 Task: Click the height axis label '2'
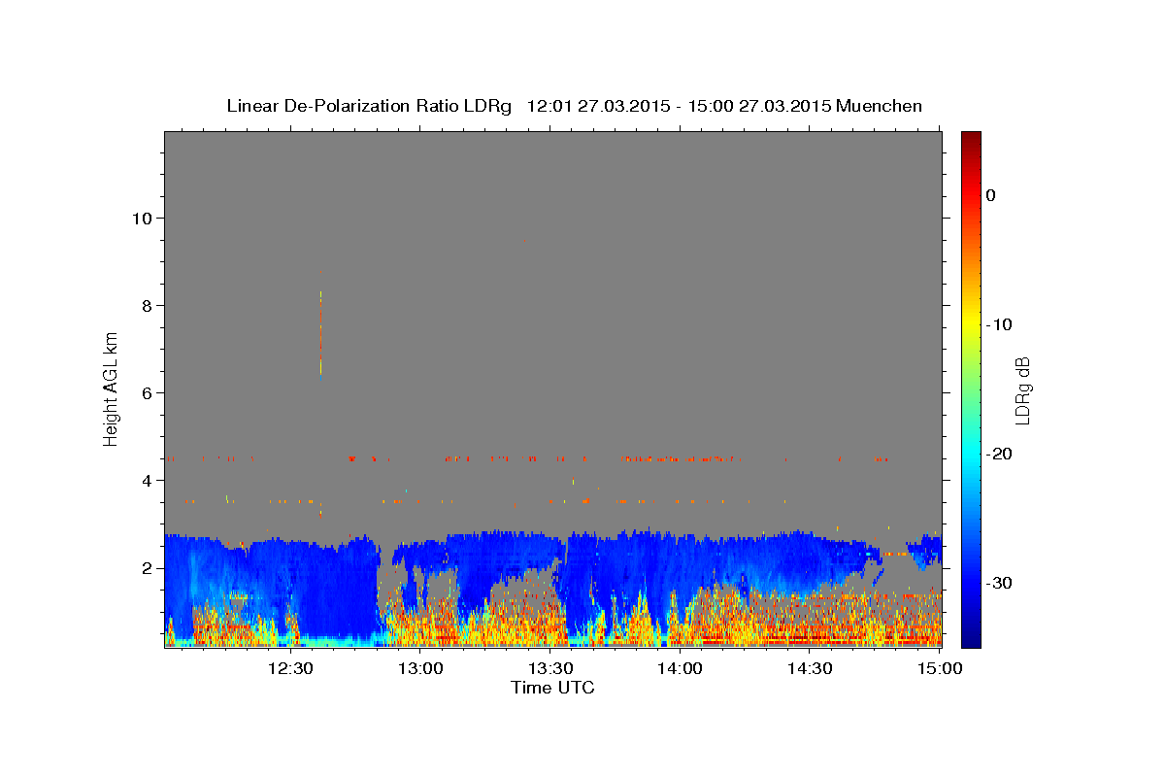[x=146, y=567]
